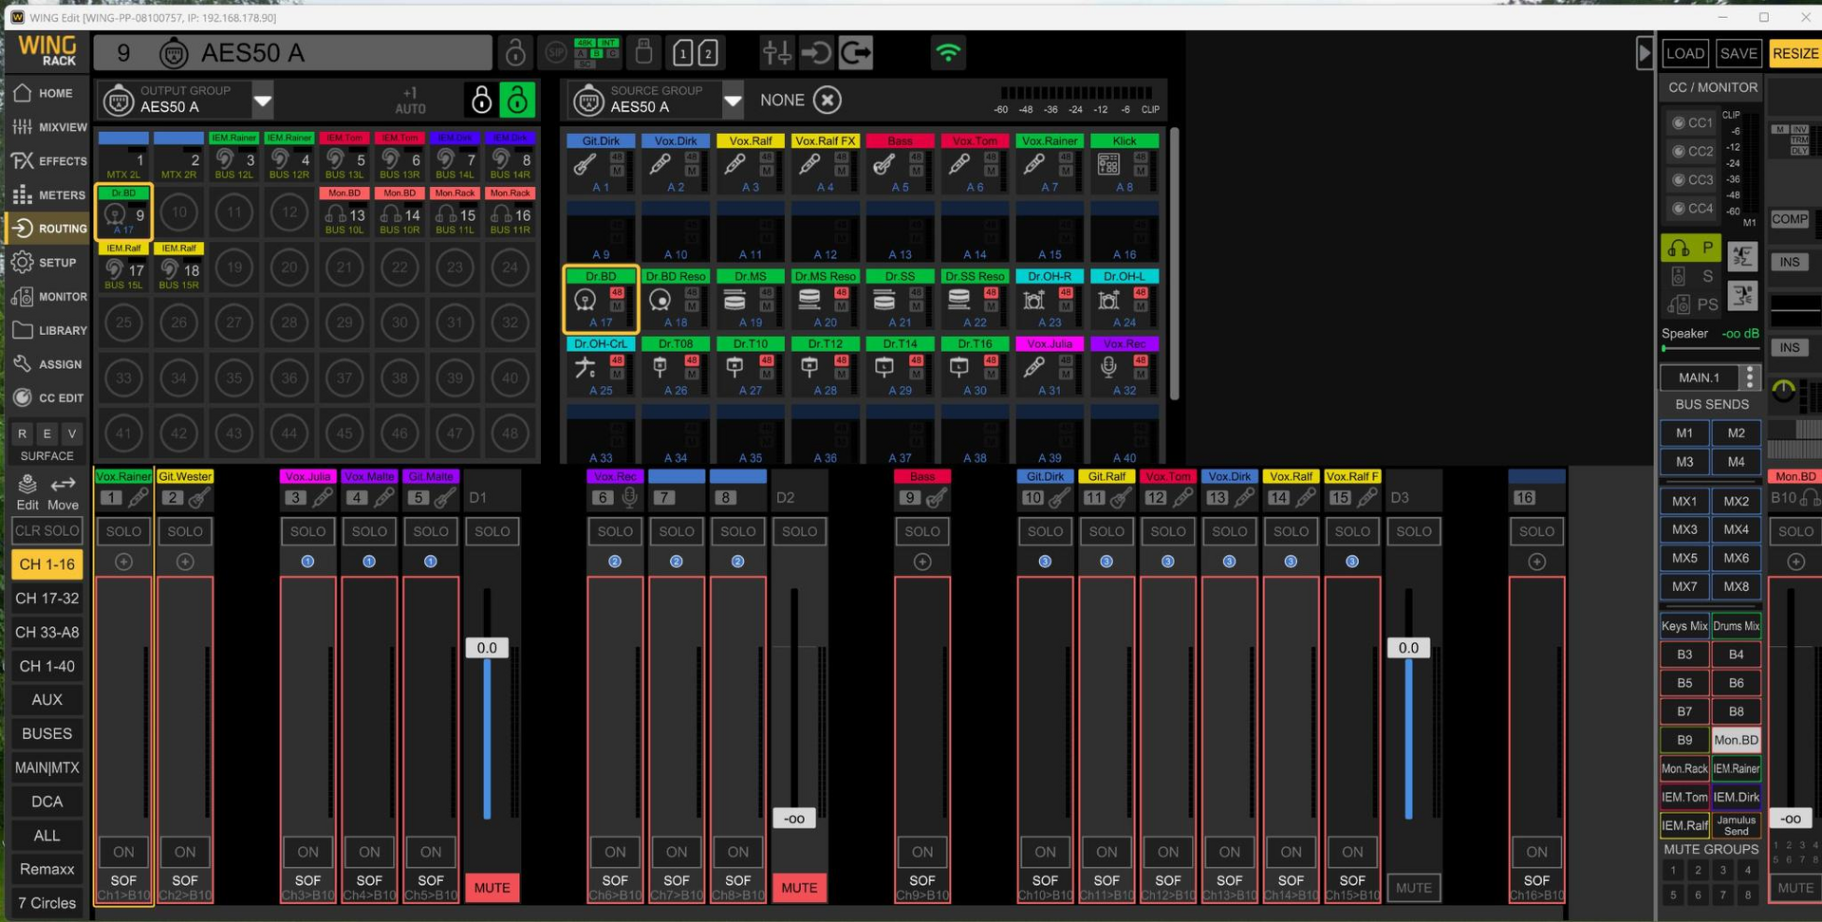This screenshot has height=922, width=1822.
Task: Click the green unlocked padlock icon
Action: click(x=517, y=100)
